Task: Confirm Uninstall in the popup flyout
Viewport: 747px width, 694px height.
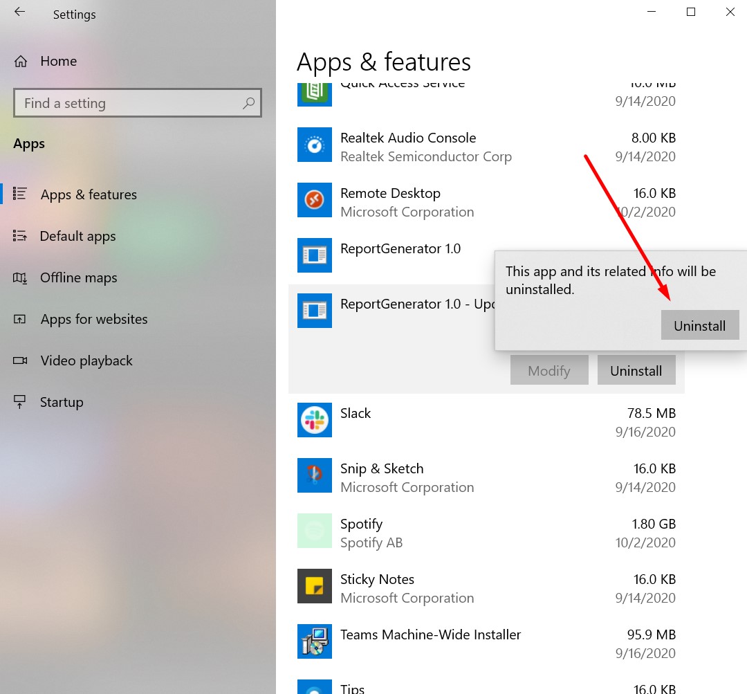Action: point(700,325)
